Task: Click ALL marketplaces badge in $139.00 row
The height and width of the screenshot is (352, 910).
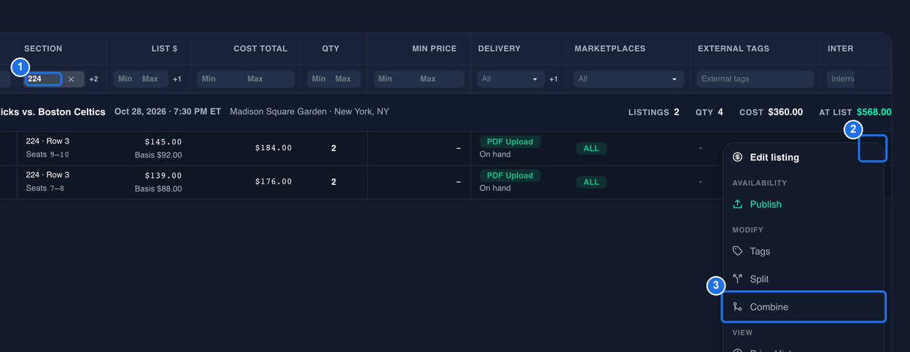Action: [x=591, y=181]
